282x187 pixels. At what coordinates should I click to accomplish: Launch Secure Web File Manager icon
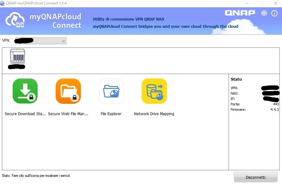click(x=68, y=91)
